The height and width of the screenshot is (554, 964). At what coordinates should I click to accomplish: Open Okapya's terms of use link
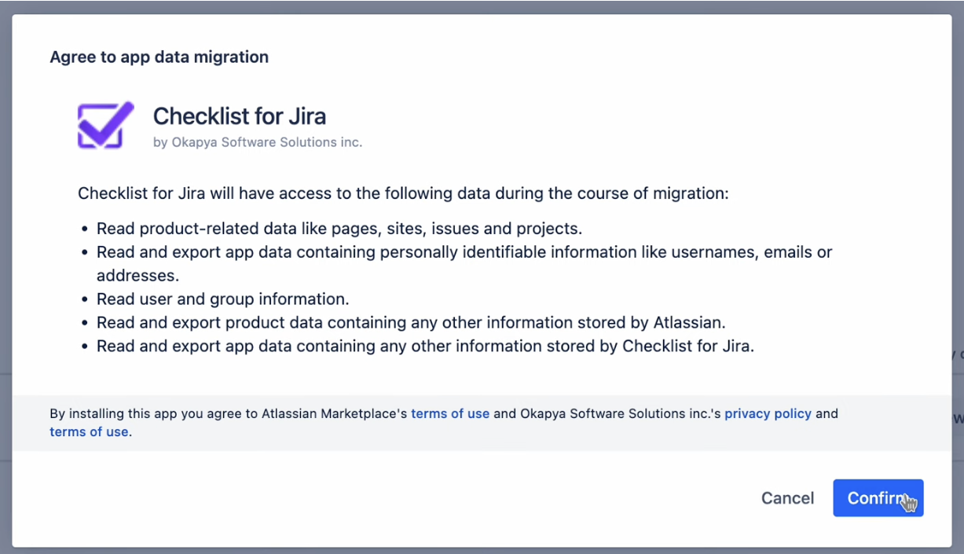(89, 431)
